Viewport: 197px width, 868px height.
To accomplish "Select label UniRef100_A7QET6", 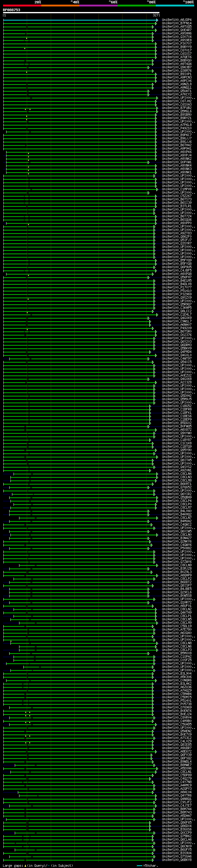I will 177,57.
